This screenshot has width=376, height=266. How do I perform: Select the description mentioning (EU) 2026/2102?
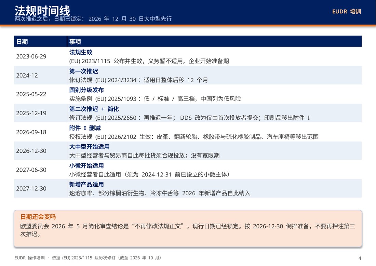click(x=194, y=136)
